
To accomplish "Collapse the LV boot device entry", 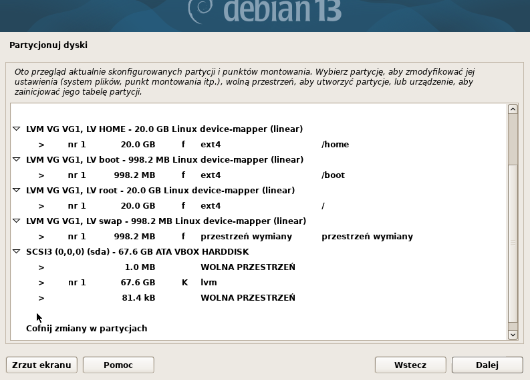I will point(17,160).
